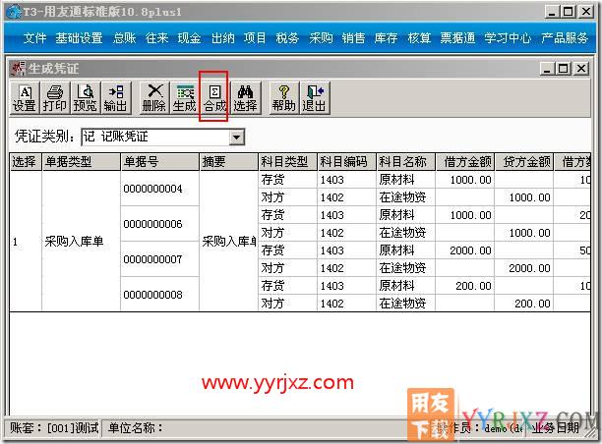Maximize the 生成凭证 inner window
Image resolution: width=602 pixels, height=444 pixels.
(x=564, y=69)
